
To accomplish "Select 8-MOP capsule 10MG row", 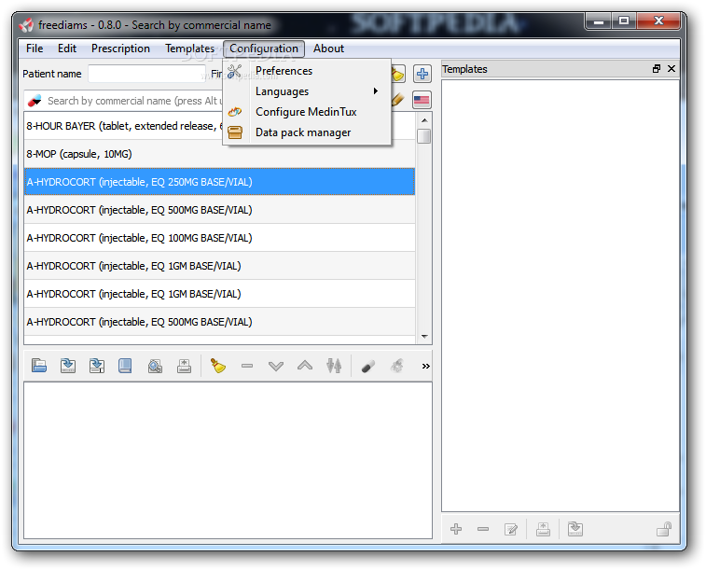I will tap(219, 154).
